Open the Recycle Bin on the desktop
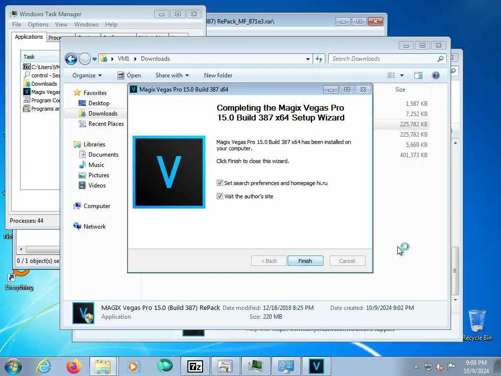This screenshot has height=376, width=501. pyautogui.click(x=477, y=325)
